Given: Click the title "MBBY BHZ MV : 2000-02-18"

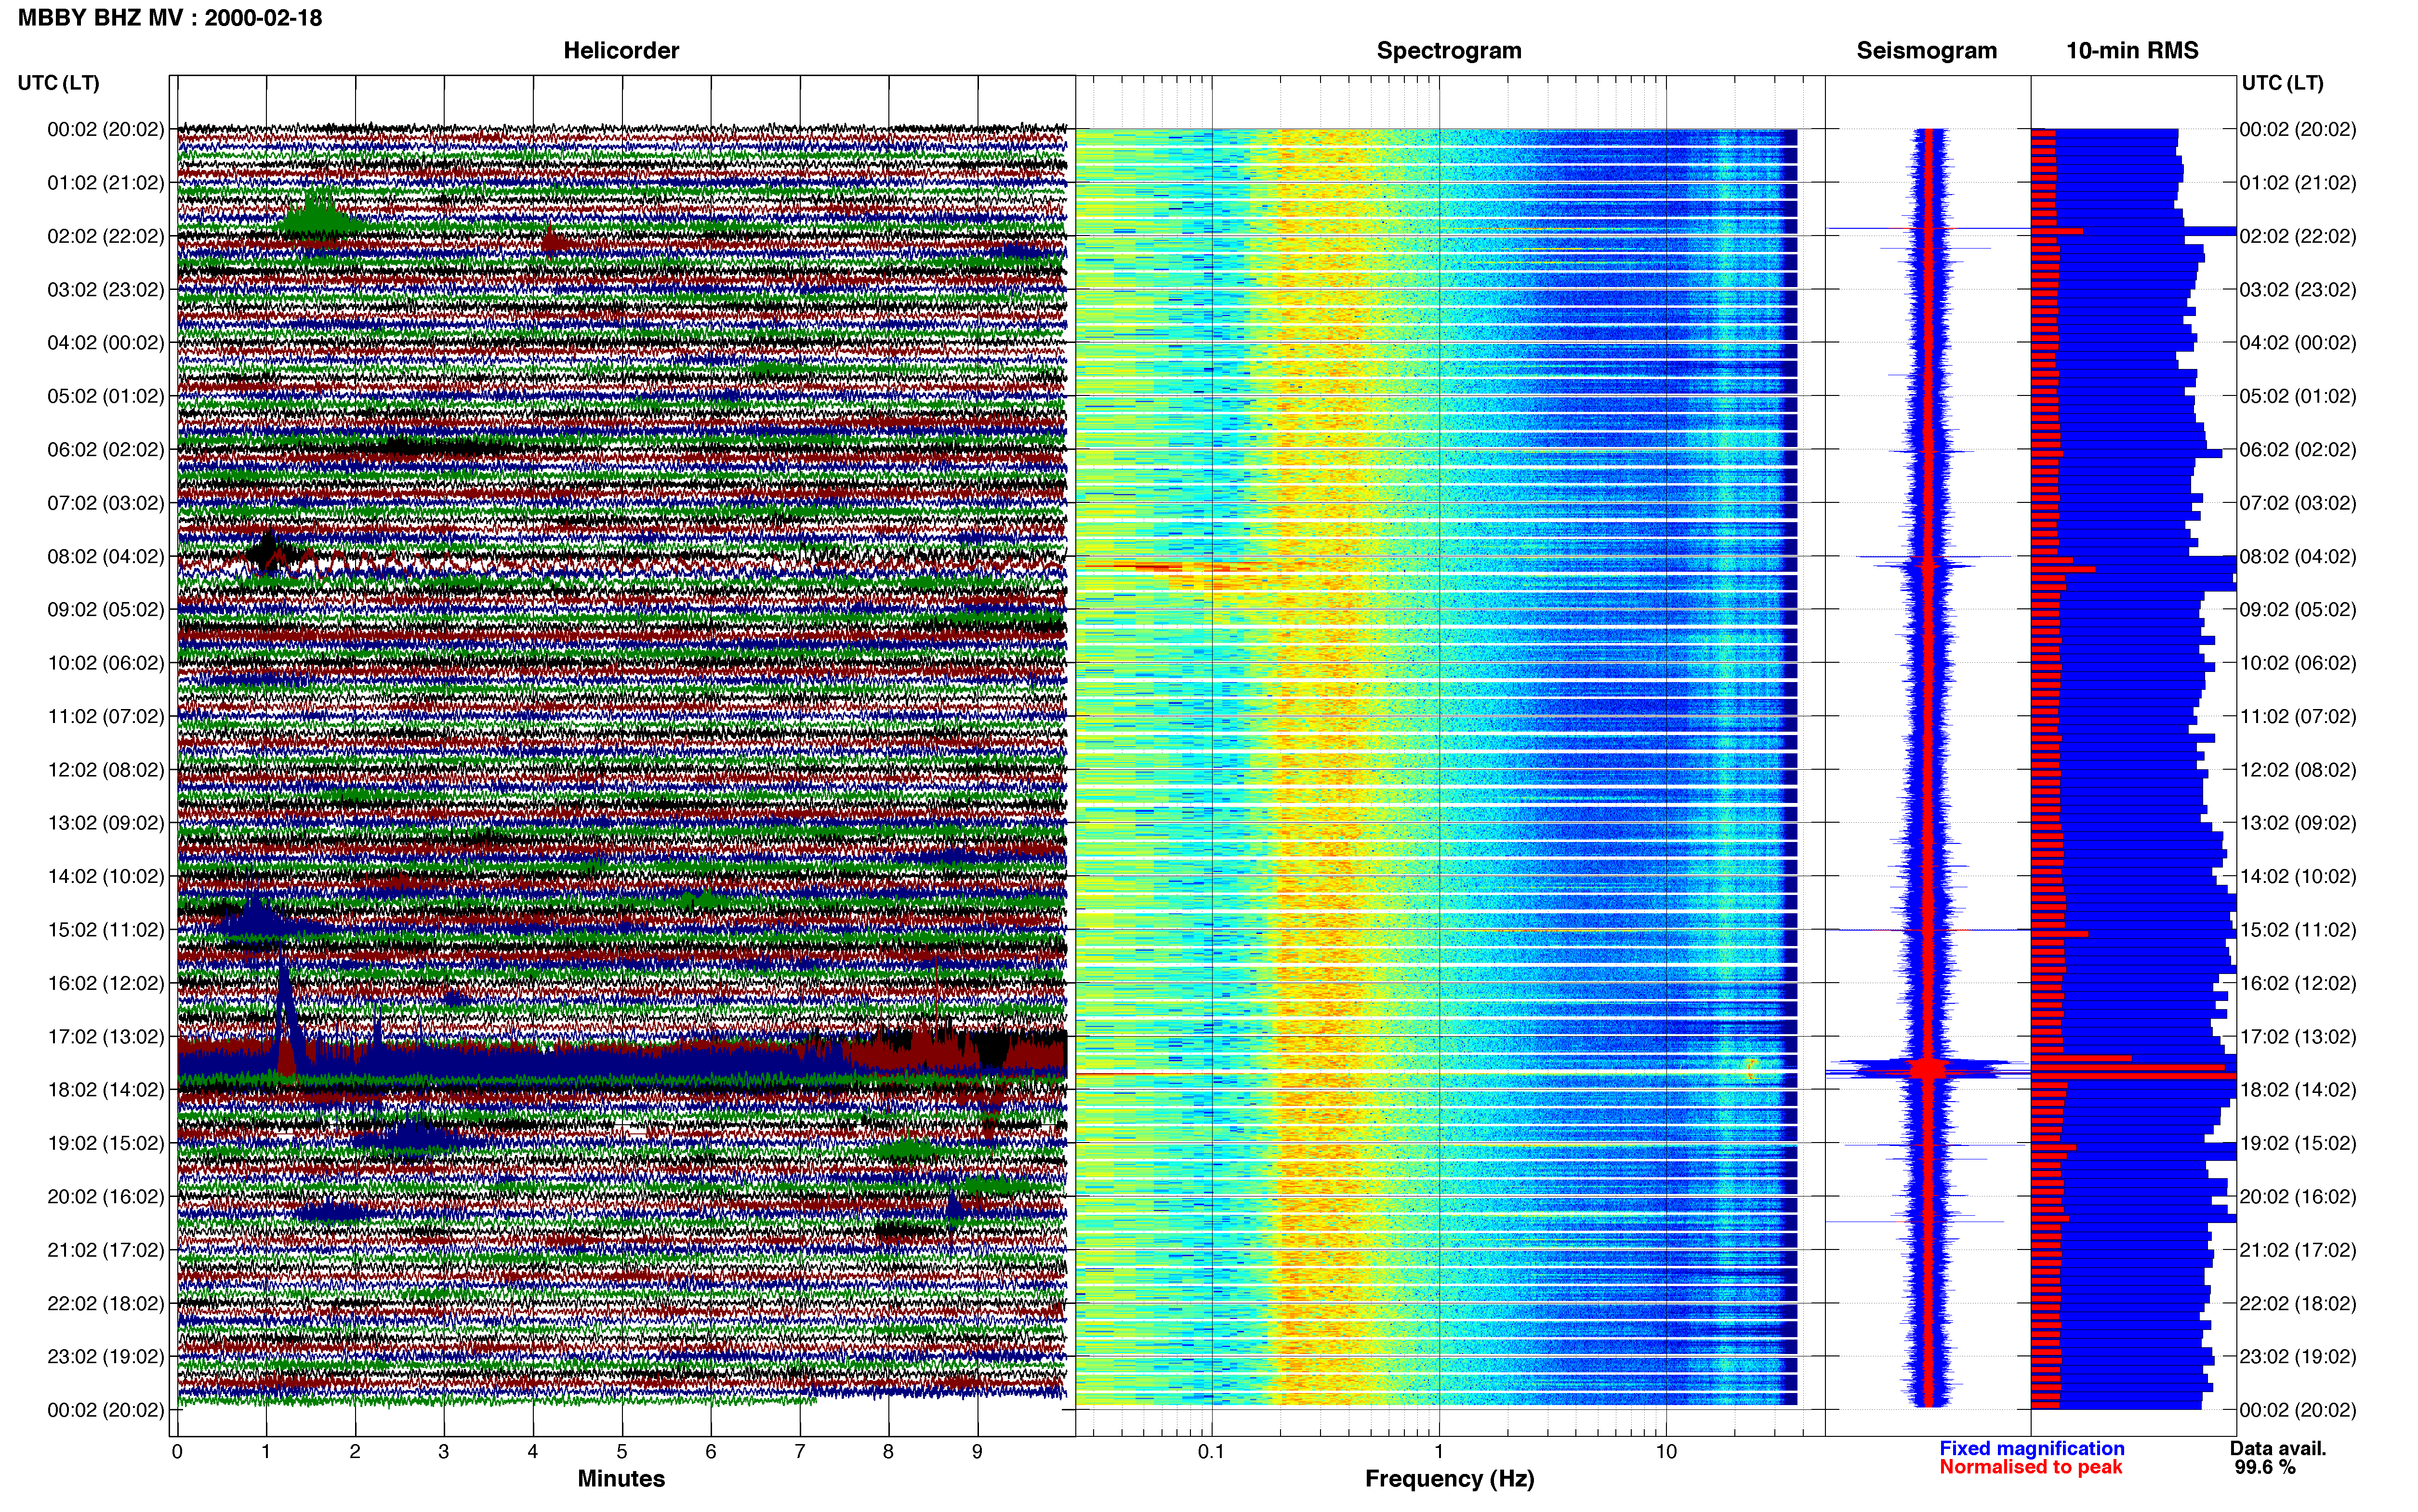Looking at the screenshot, I should [170, 18].
